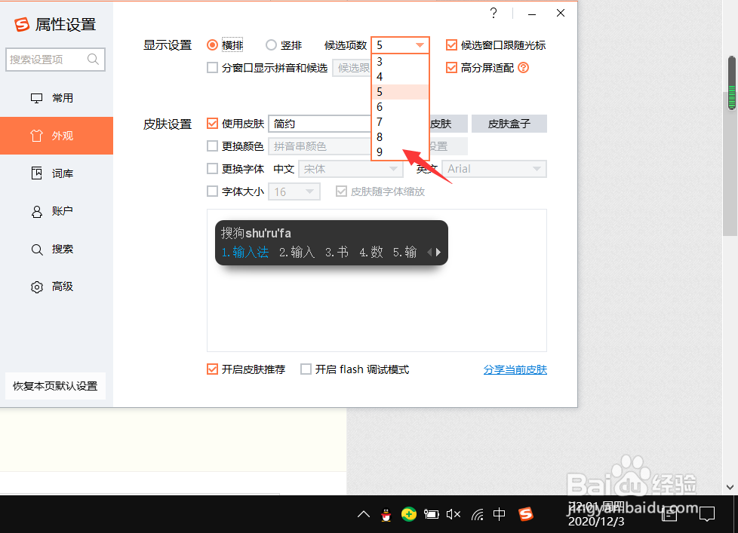738x533 pixels.
Task: Open Sogou input from the system tray
Action: click(526, 513)
